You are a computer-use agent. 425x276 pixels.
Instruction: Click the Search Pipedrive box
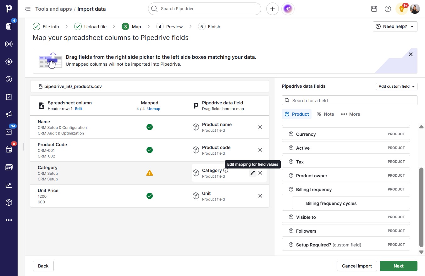[x=205, y=9]
